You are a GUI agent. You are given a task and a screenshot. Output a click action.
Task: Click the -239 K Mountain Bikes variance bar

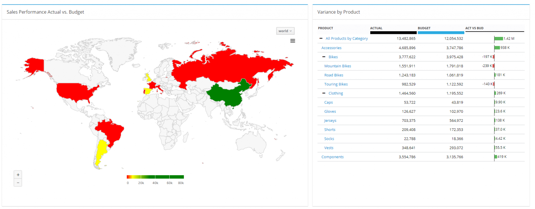493,66
